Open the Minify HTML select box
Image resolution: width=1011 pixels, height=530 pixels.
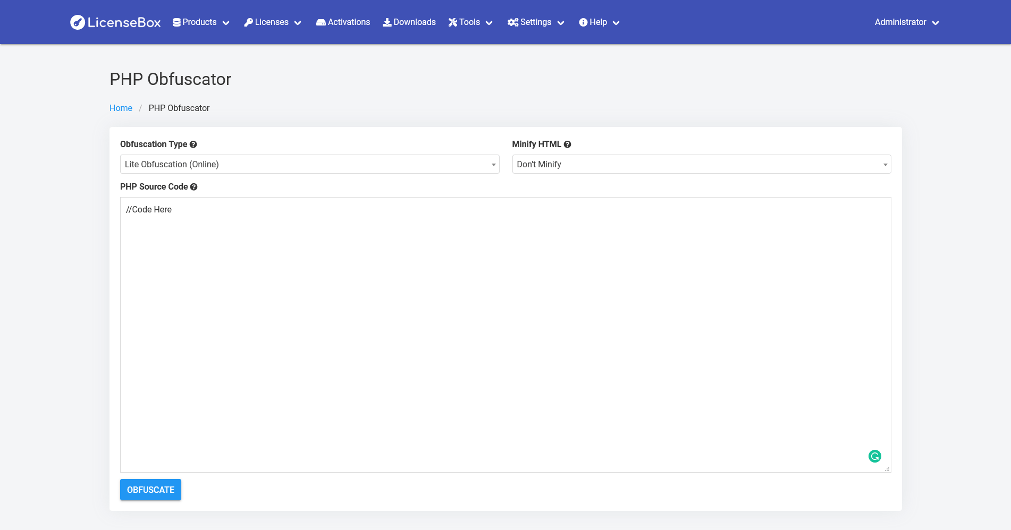[702, 164]
